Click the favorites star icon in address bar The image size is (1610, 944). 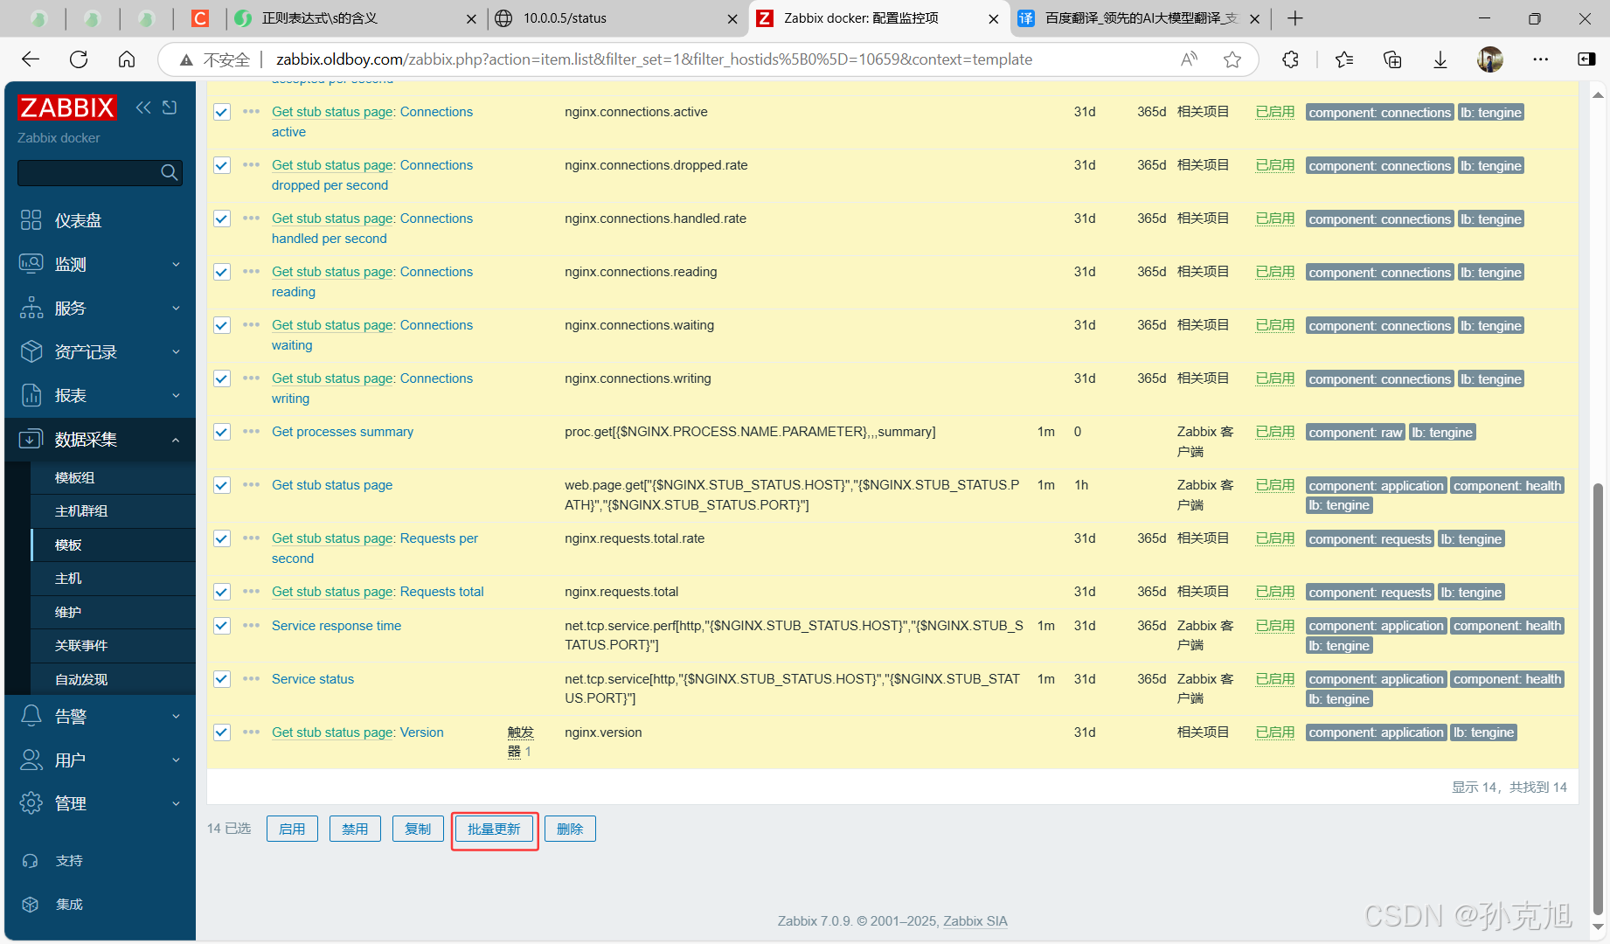point(1232,59)
